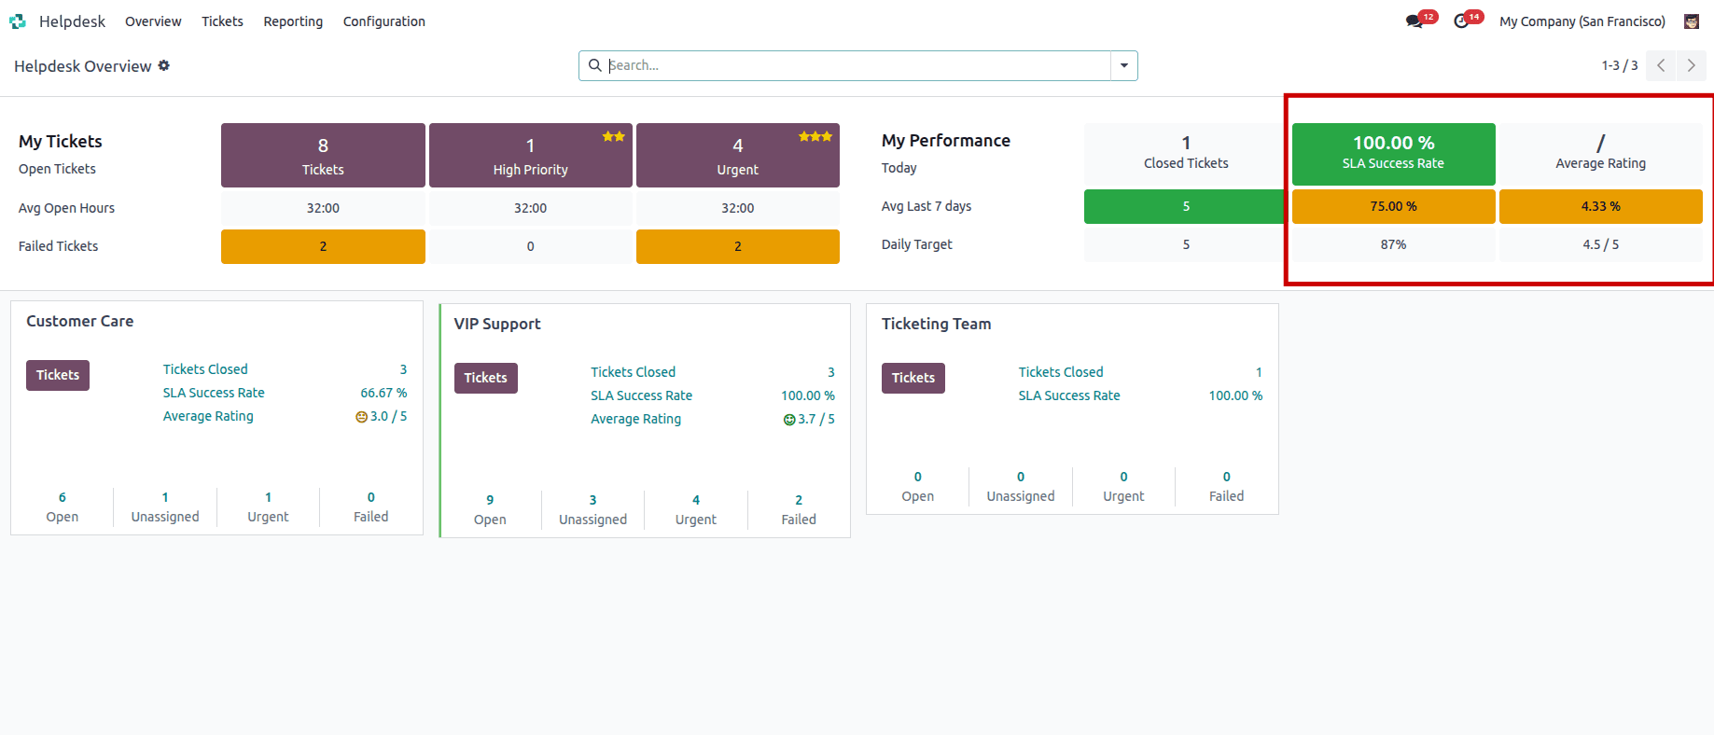
Task: Open the Configuration menu
Action: click(384, 21)
